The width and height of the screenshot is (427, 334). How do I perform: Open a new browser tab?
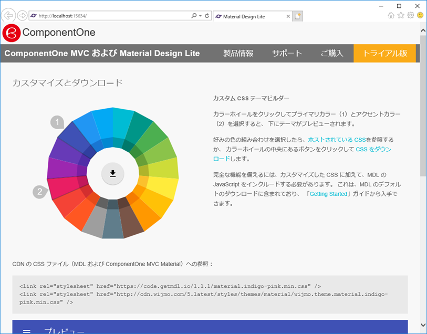click(x=297, y=16)
